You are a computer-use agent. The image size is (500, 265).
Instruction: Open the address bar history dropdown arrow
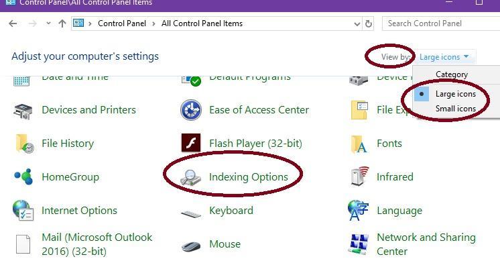(357, 24)
